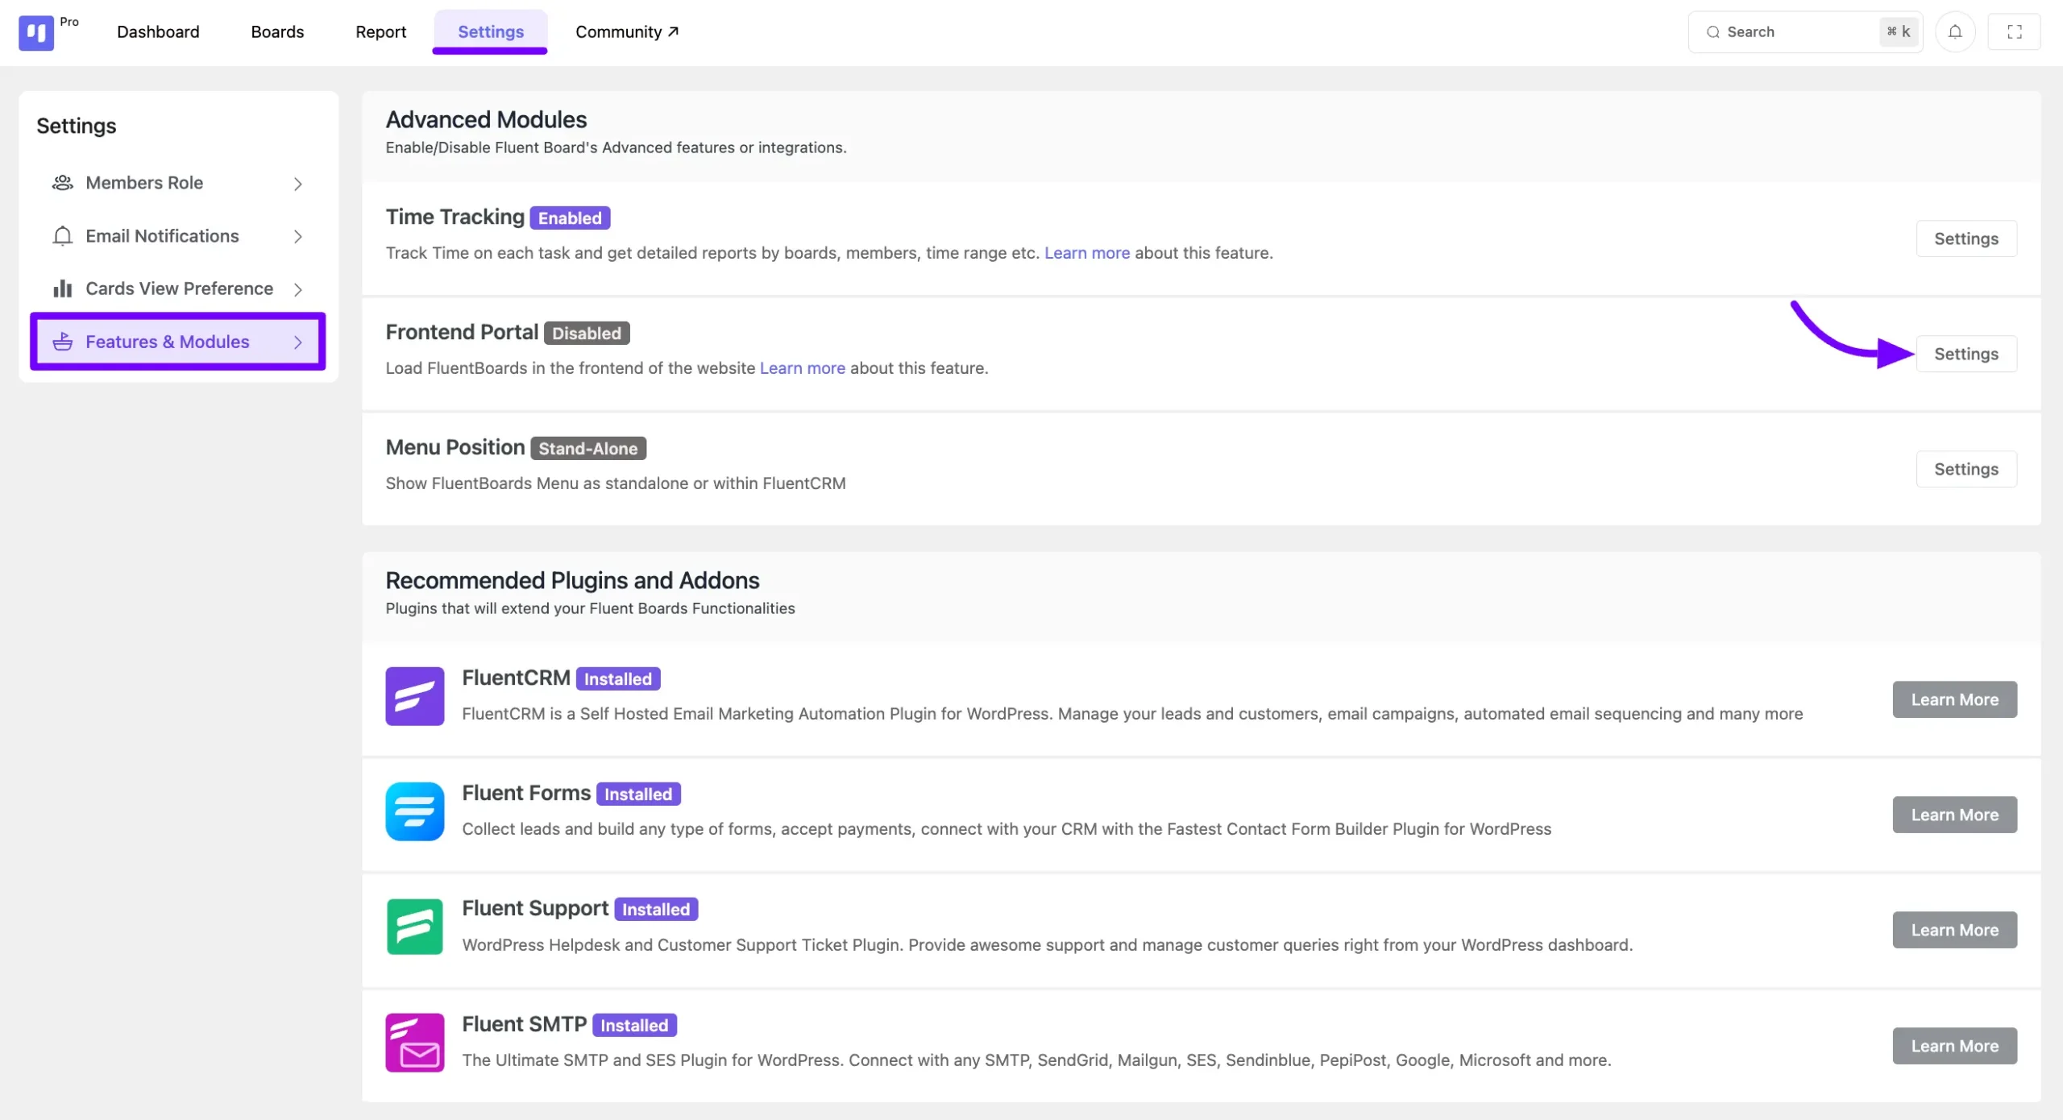Click the Fluent Support plugin logo icon
Image resolution: width=2063 pixels, height=1120 pixels.
(413, 927)
